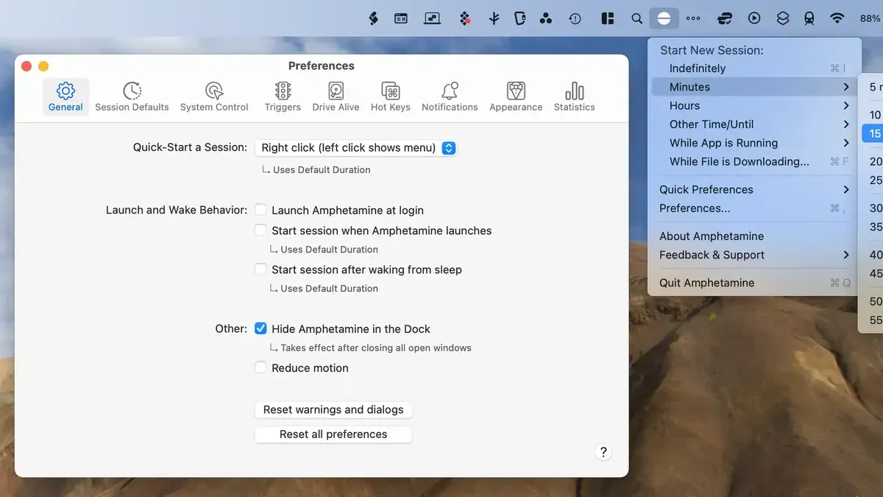This screenshot has width=883, height=497.
Task: Pick the 20 minutes submenu entry
Action: (872, 161)
